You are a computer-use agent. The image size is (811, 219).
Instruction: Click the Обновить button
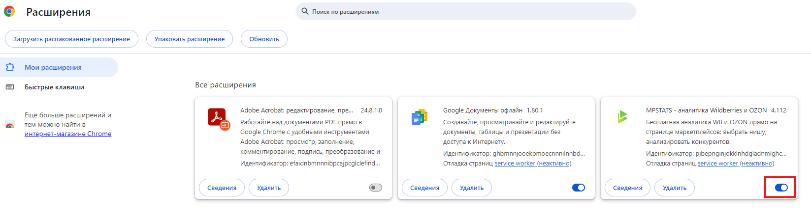[264, 39]
